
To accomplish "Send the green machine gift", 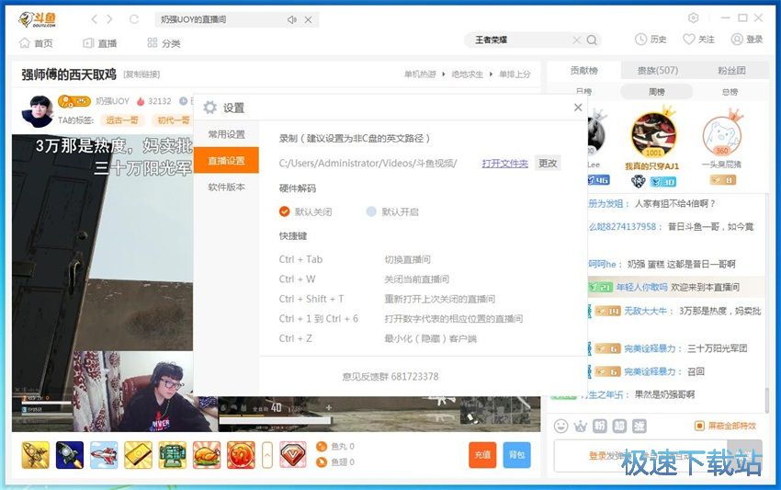I will click(173, 455).
